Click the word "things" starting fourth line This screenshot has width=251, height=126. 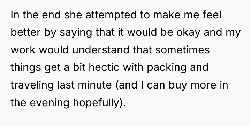[26, 68]
